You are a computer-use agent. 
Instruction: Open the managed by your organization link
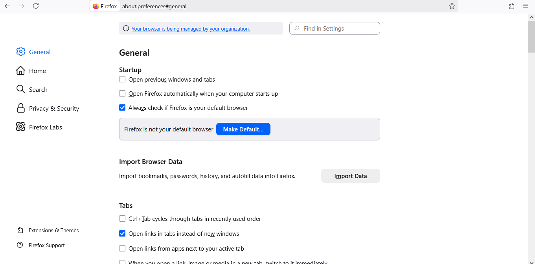click(x=191, y=29)
